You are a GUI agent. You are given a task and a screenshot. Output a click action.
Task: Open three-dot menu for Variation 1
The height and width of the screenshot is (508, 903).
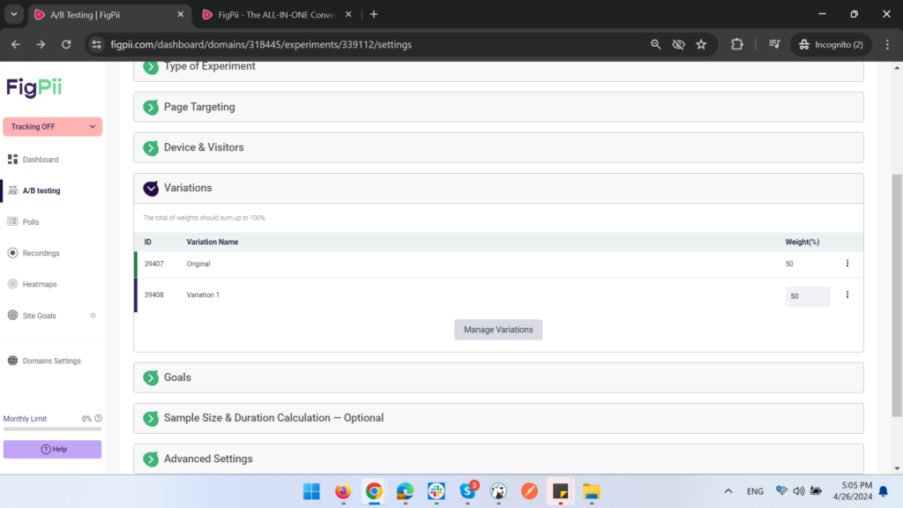pyautogui.click(x=847, y=295)
